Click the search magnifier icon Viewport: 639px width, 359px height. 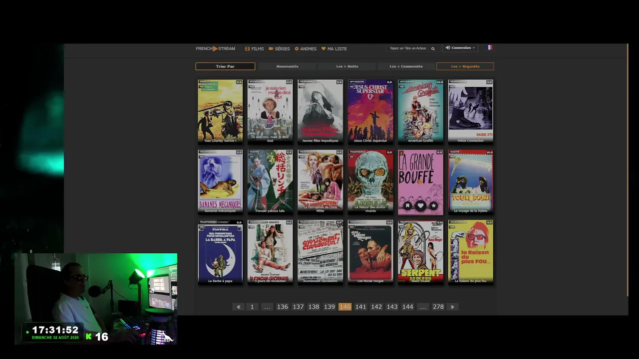(x=433, y=48)
